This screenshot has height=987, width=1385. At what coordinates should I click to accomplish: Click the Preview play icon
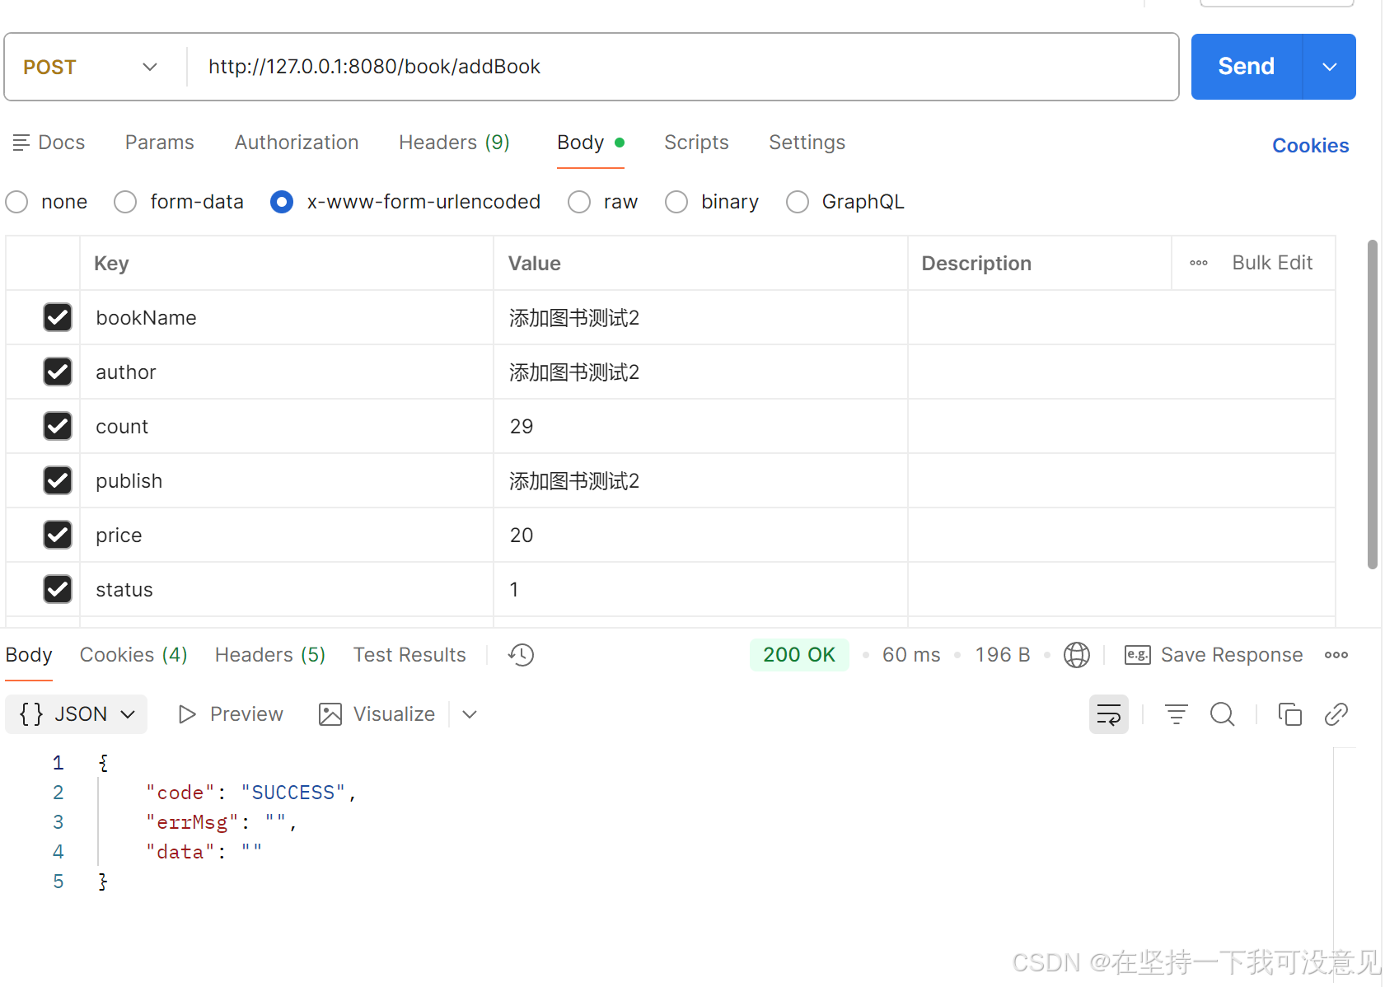pos(187,714)
